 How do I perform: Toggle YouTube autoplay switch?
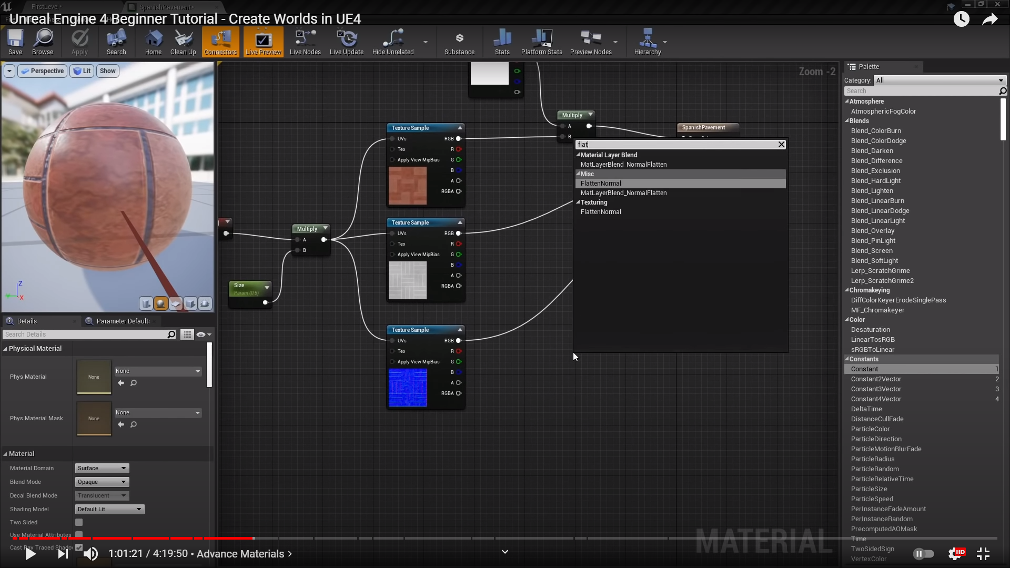coord(924,554)
